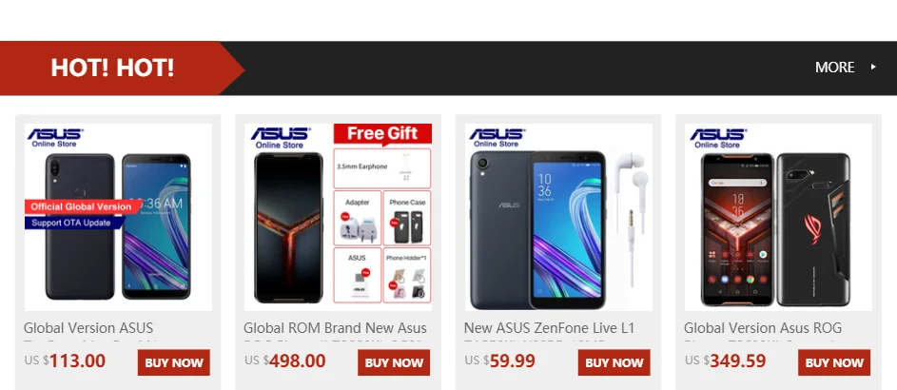Click ASUS Online Store logo on first product
Image resolution: width=897 pixels, height=390 pixels.
54,137
